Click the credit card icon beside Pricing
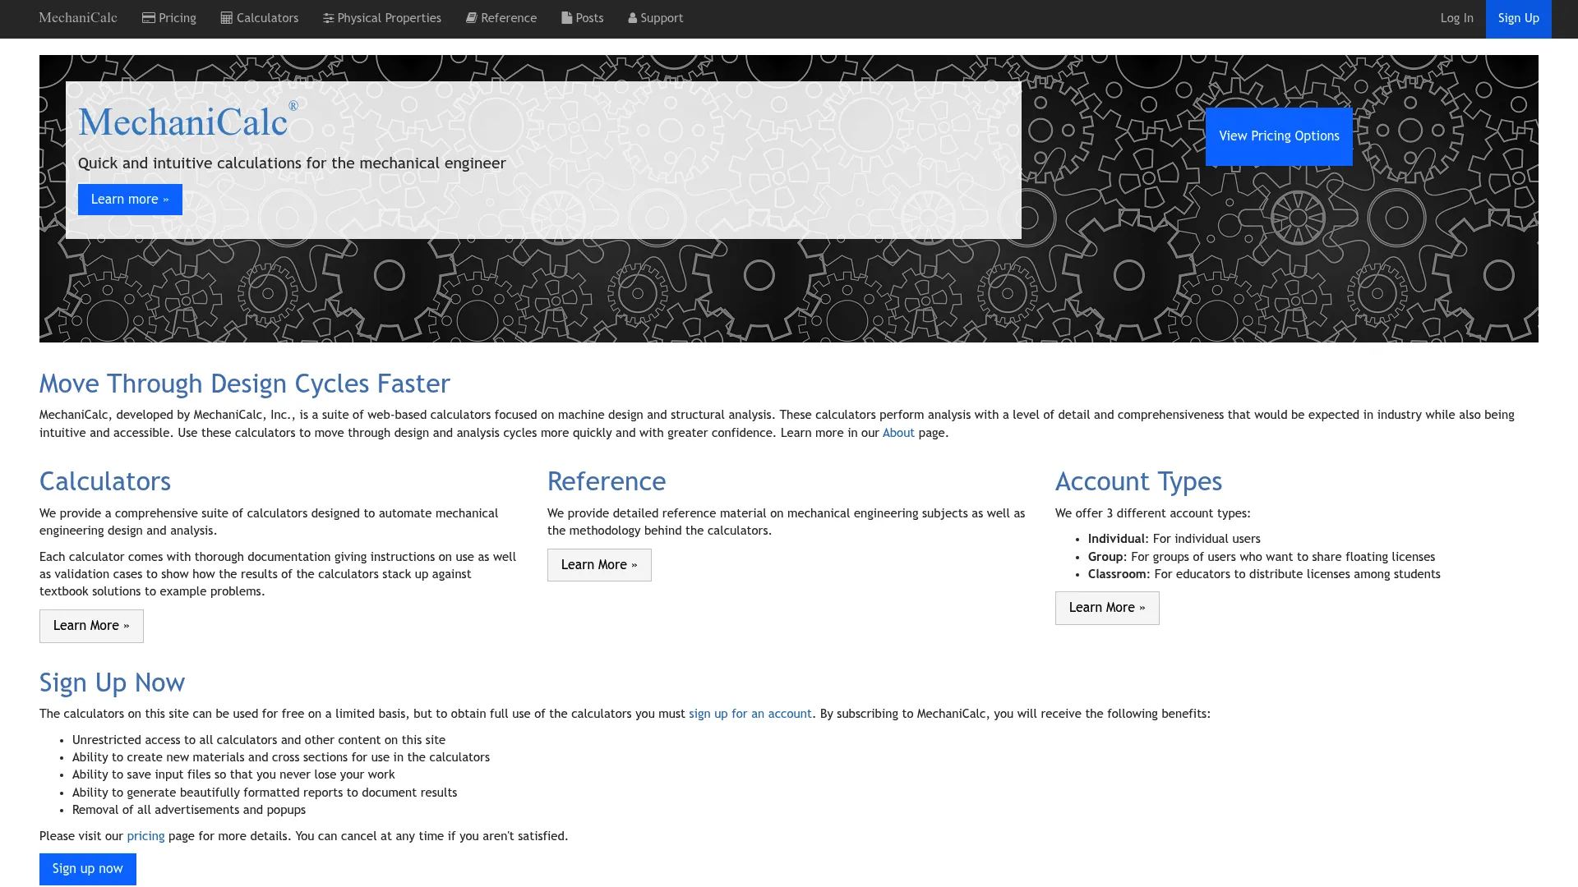The image size is (1578, 887). 149,18
